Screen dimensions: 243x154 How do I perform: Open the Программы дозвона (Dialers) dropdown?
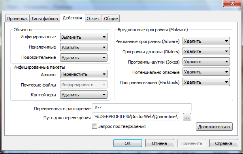(x=206, y=51)
